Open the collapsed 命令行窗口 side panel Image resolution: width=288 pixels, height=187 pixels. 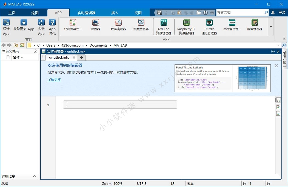pyautogui.click(x=284, y=59)
